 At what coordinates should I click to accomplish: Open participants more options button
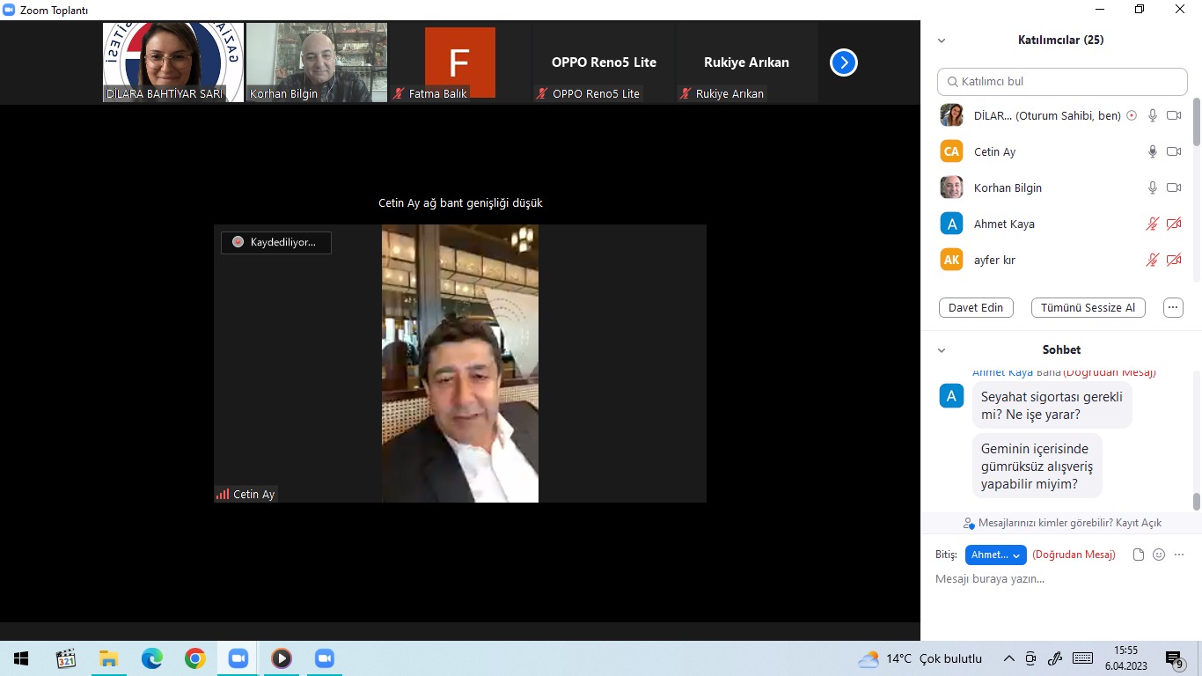pos(1172,308)
